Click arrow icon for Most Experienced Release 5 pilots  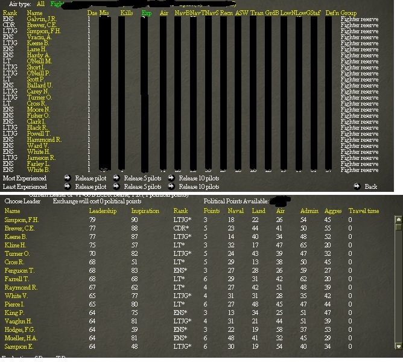[x=116, y=178]
